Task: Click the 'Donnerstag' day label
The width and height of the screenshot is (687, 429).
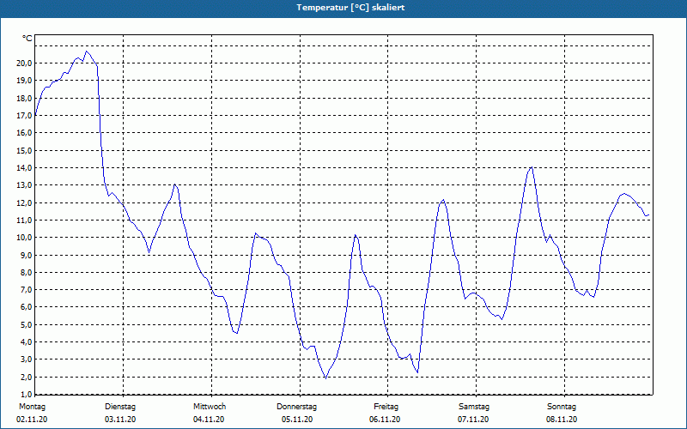Action: click(x=296, y=407)
